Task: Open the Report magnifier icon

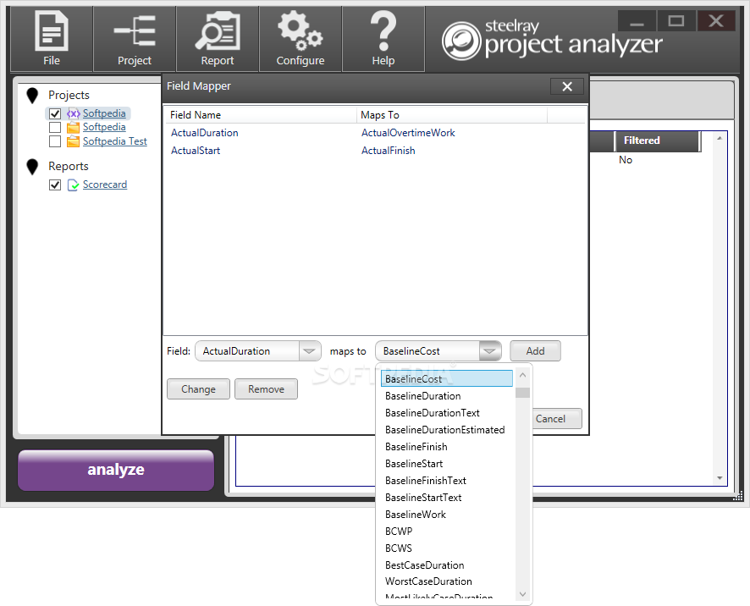Action: pyautogui.click(x=218, y=31)
